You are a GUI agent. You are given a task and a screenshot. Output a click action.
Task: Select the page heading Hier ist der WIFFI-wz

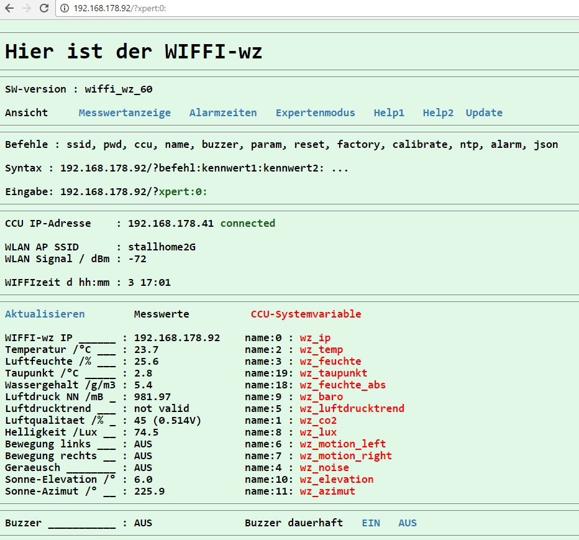click(134, 52)
